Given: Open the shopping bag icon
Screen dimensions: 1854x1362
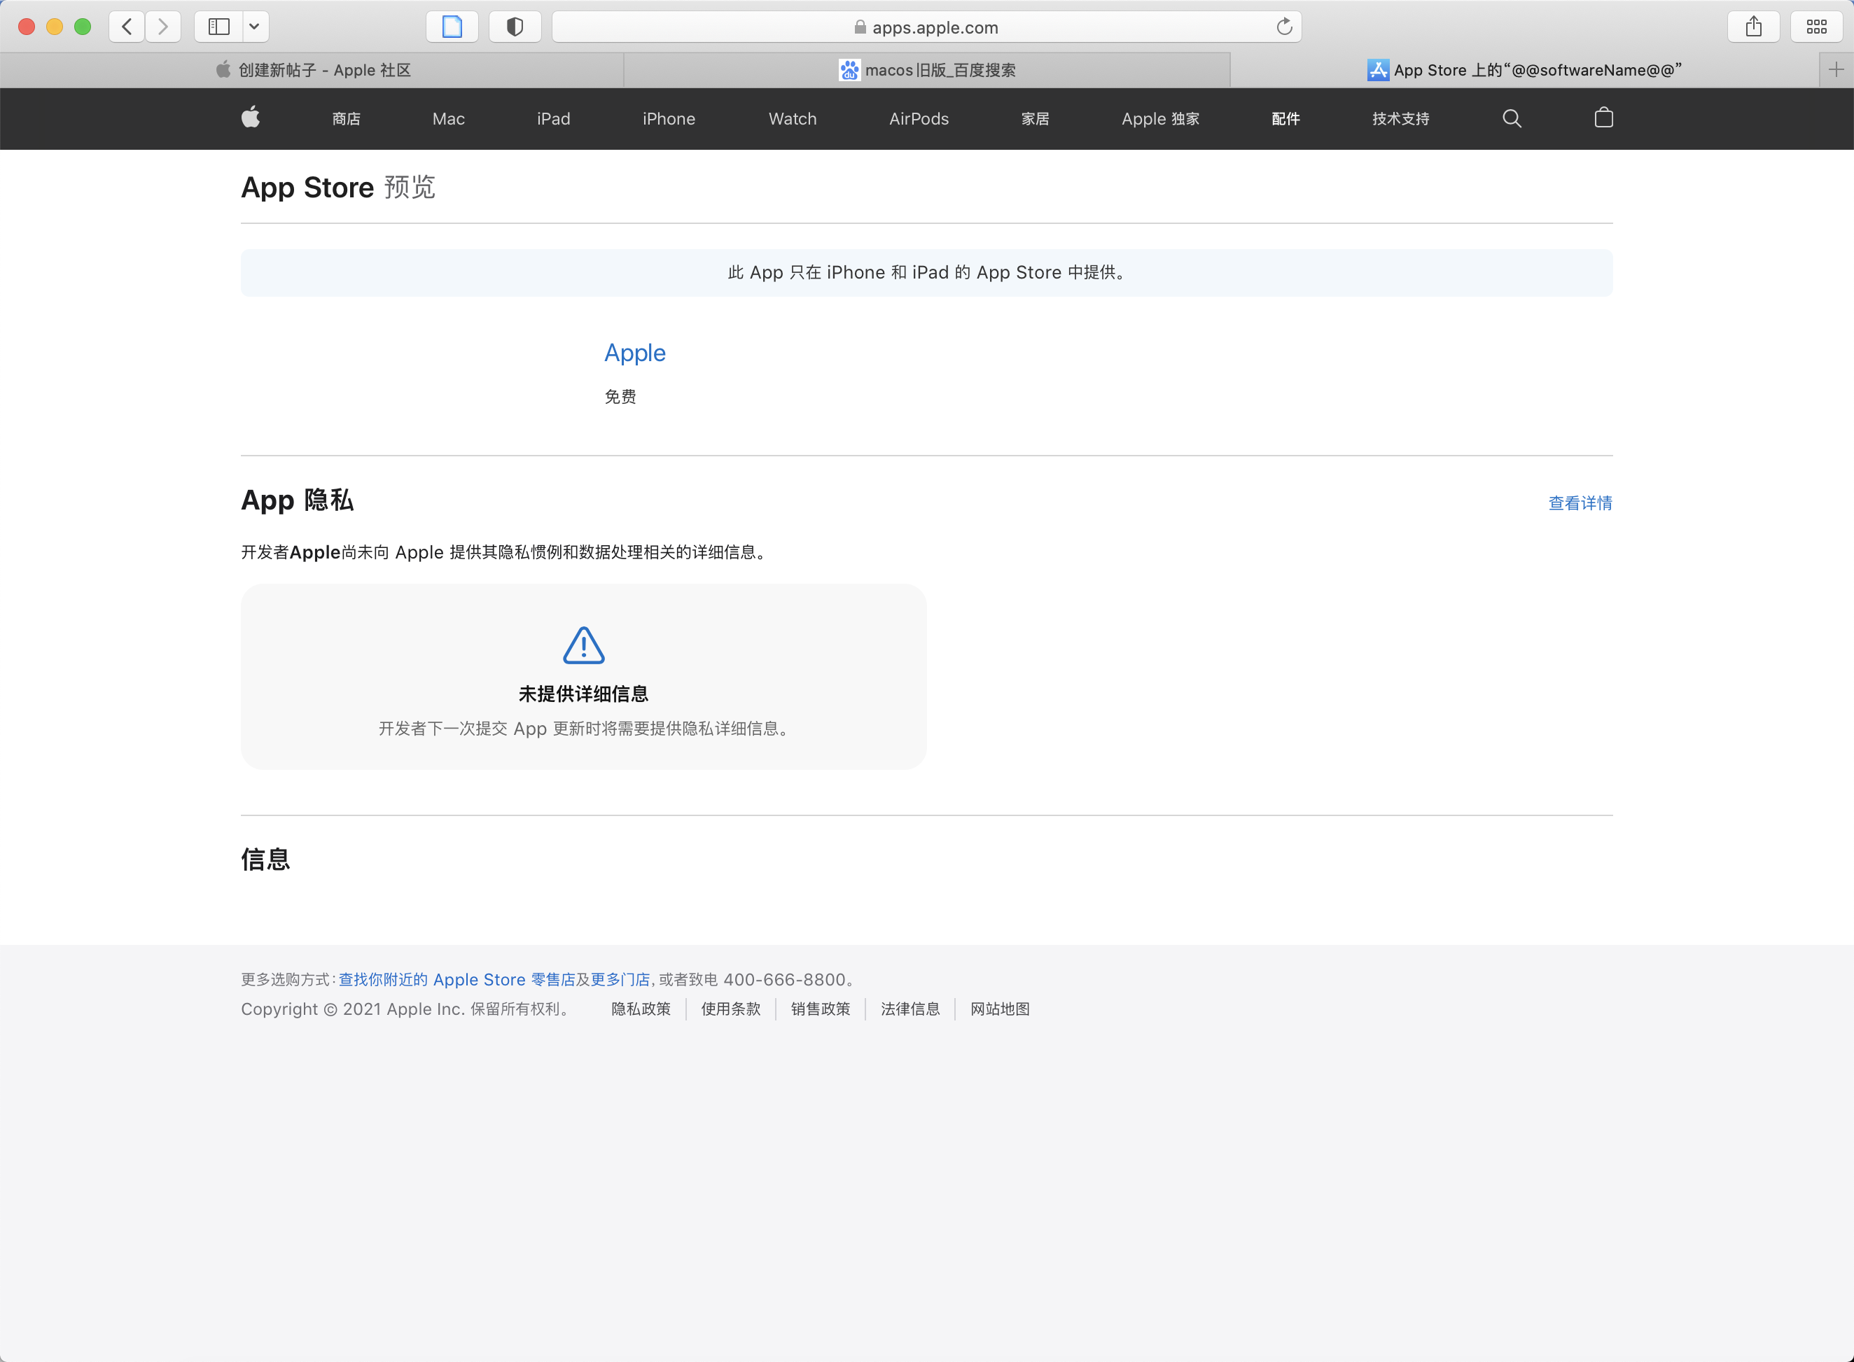Looking at the screenshot, I should [x=1603, y=118].
